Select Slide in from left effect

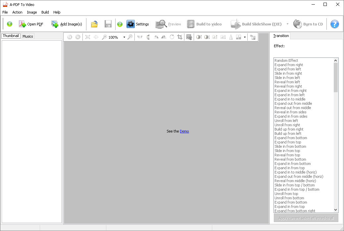tap(304, 78)
